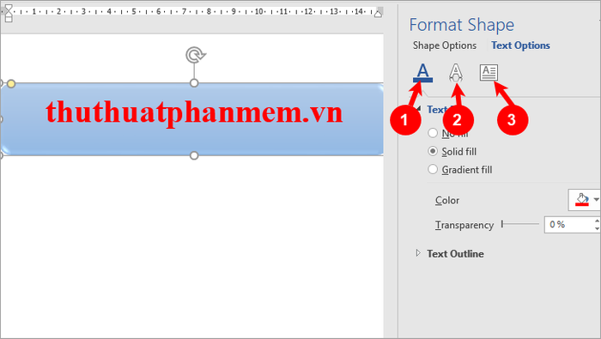Click the bottom middle sizing handle of shape
Viewport: 601px width, 339px height.
point(194,155)
